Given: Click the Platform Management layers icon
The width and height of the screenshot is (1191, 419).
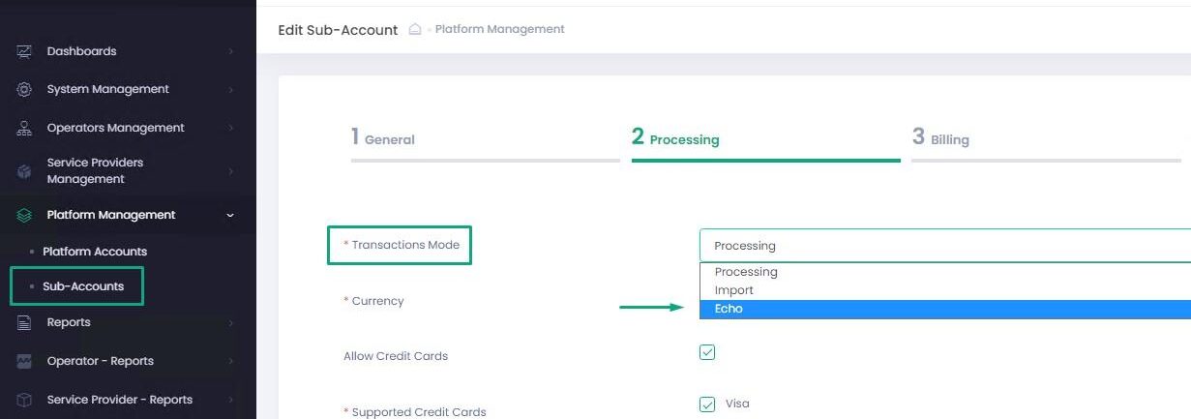Looking at the screenshot, I should pos(24,215).
